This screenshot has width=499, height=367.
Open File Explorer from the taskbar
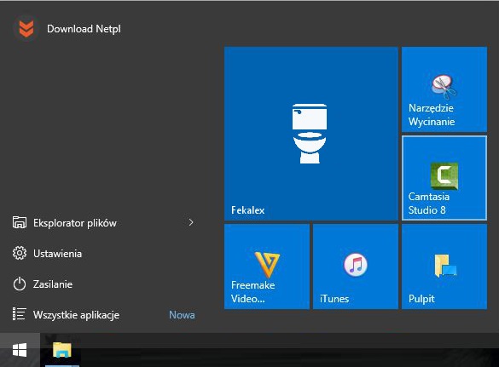pos(61,350)
